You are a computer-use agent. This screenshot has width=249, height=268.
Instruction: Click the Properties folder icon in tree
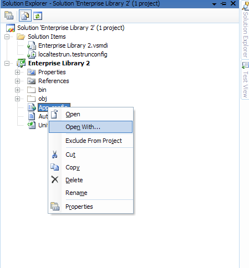(31, 72)
